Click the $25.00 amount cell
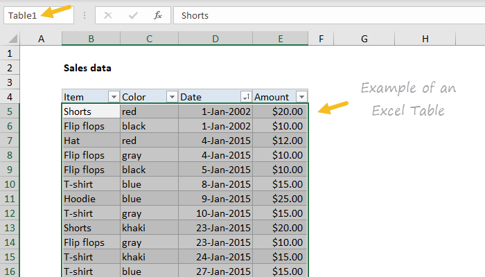Screen dimensions: 485x277 tap(280, 199)
